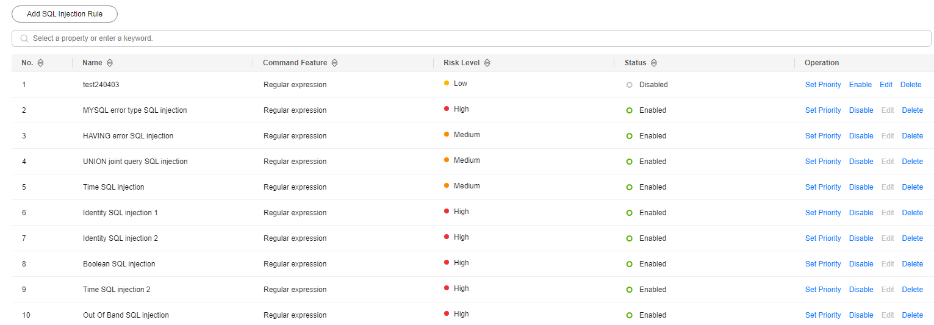
Task: Set Priority for Time SQL injection 2
Action: coord(823,290)
